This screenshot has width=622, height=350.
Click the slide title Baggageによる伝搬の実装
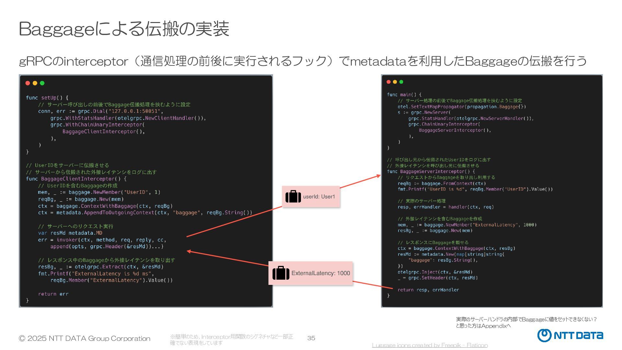coord(124,29)
